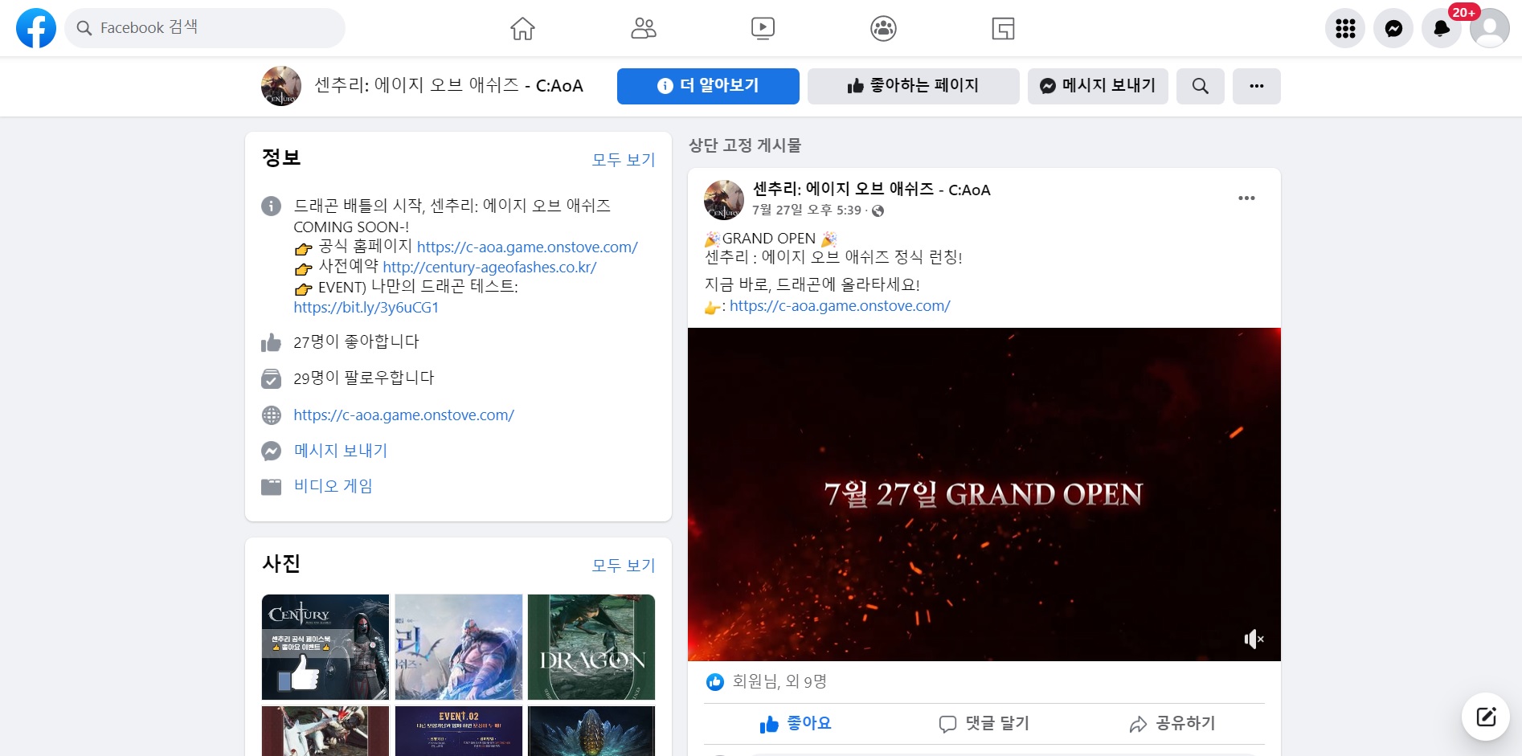Click 메시지 보내기 link in info panel
1522x756 pixels.
pyautogui.click(x=341, y=451)
